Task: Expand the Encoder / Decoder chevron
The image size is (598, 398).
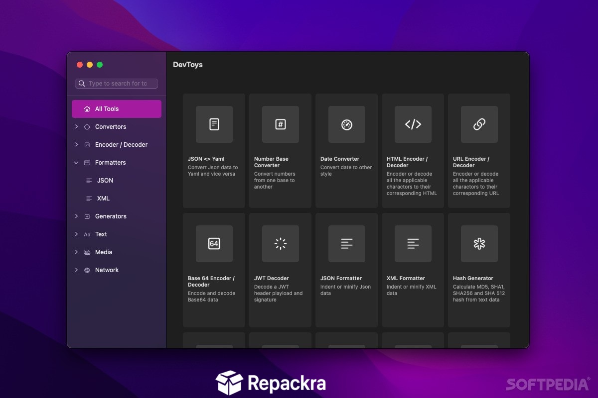Action: (76, 145)
